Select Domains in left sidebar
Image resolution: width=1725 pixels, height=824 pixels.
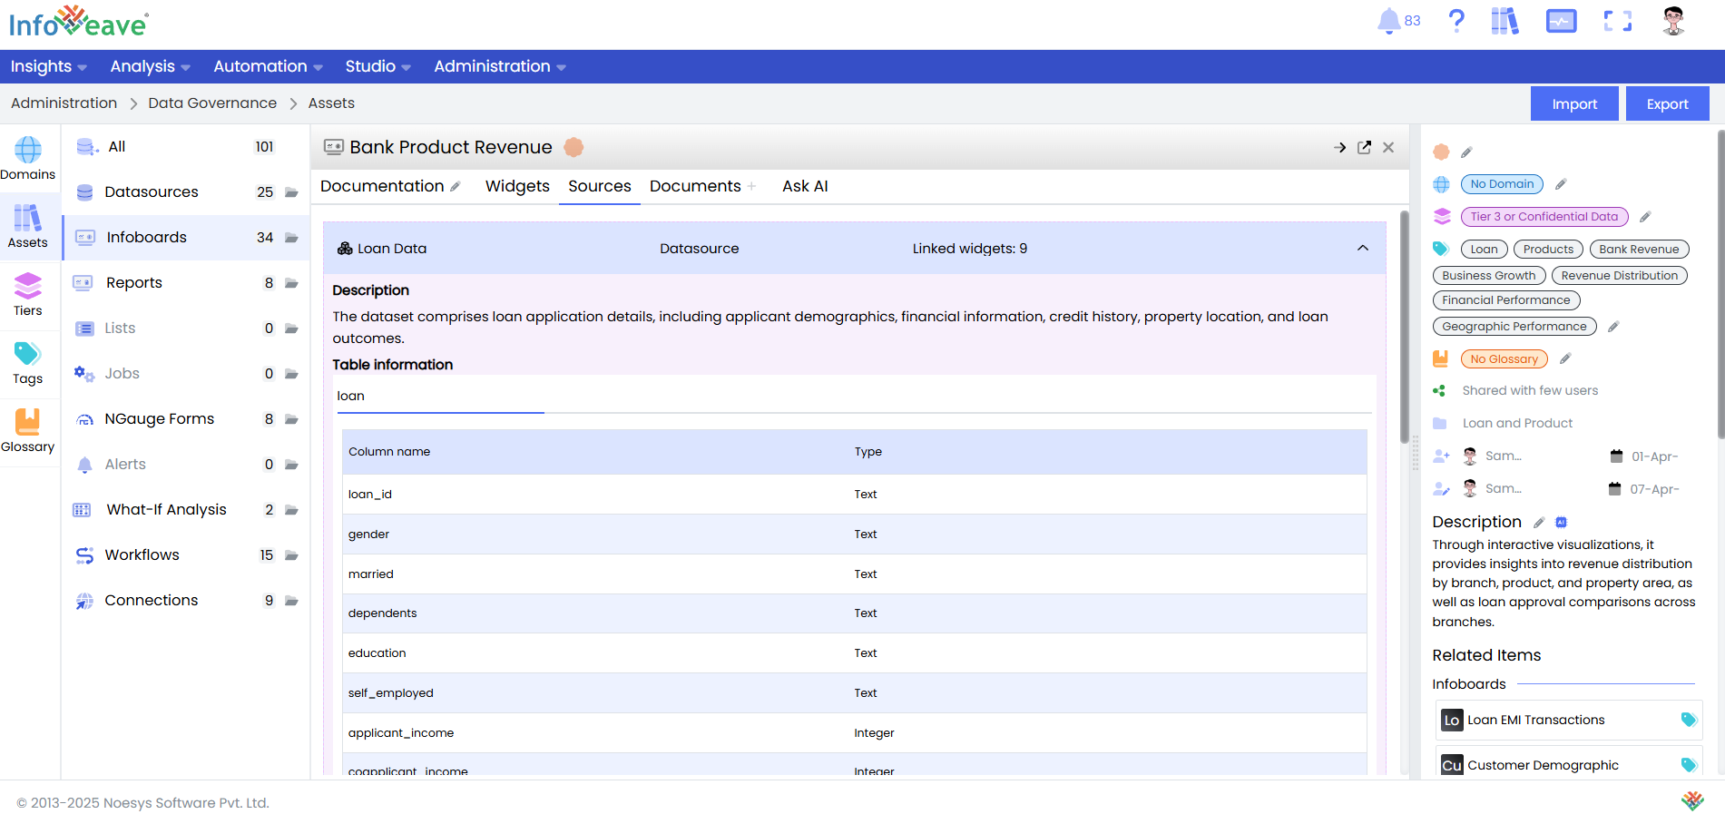28,158
